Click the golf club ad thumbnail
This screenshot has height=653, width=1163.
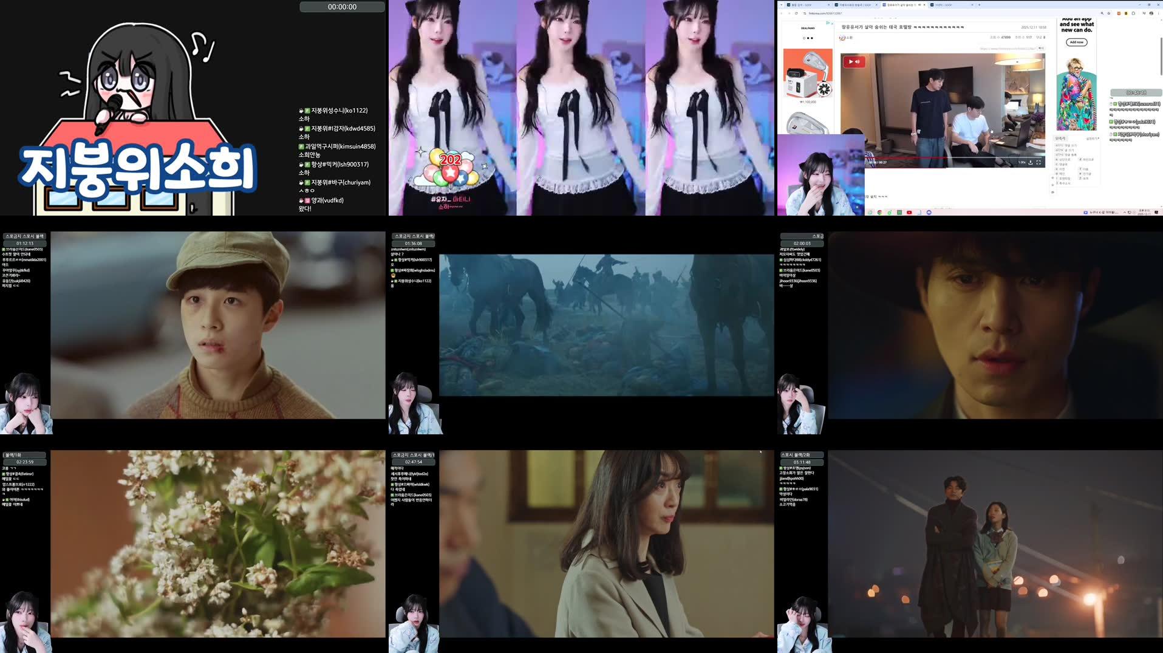tap(808, 74)
